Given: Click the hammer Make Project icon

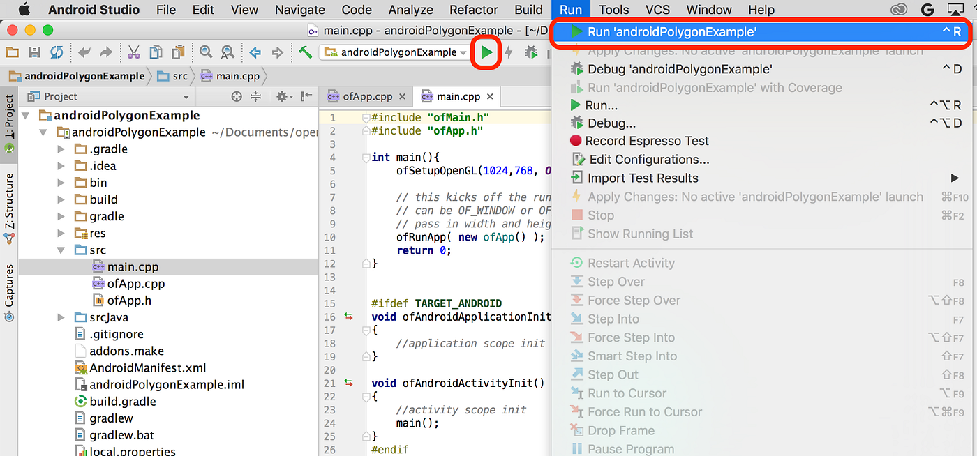Looking at the screenshot, I should click(305, 52).
